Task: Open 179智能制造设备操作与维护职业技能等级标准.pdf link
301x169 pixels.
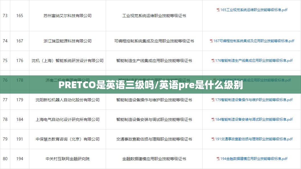Action: [x=254, y=100]
